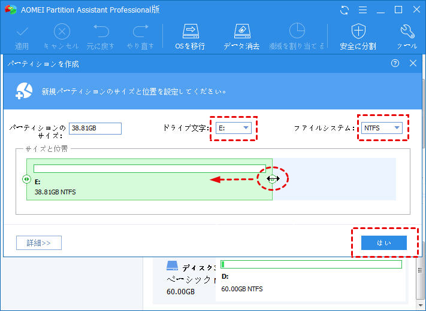Click the left resize handle of E: partition

(26, 179)
